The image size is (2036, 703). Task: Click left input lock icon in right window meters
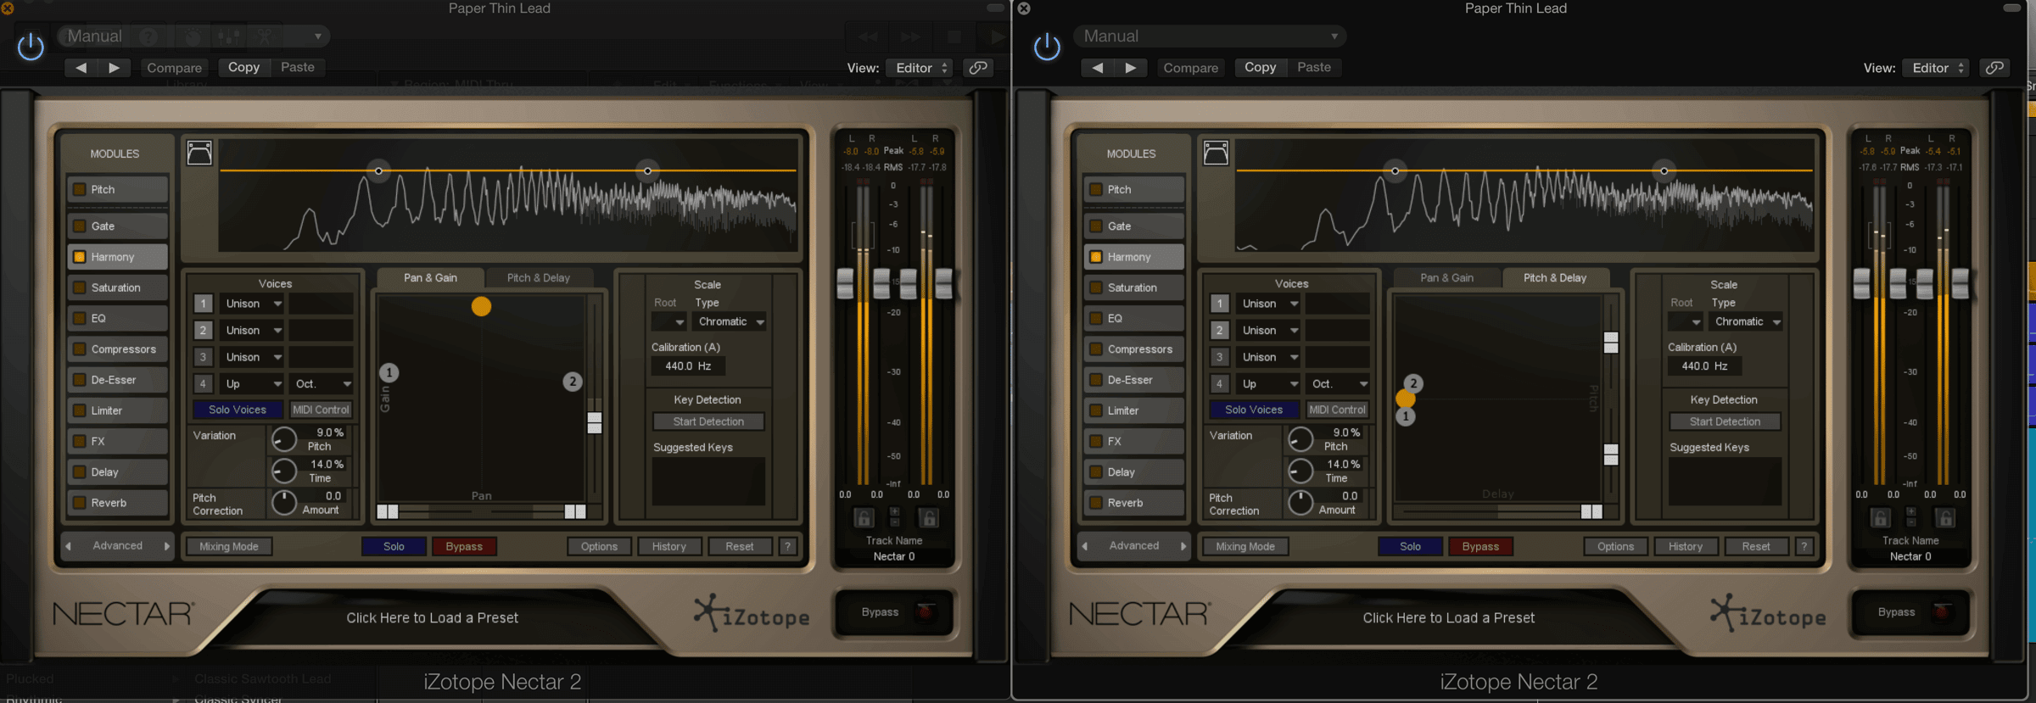click(x=1879, y=517)
